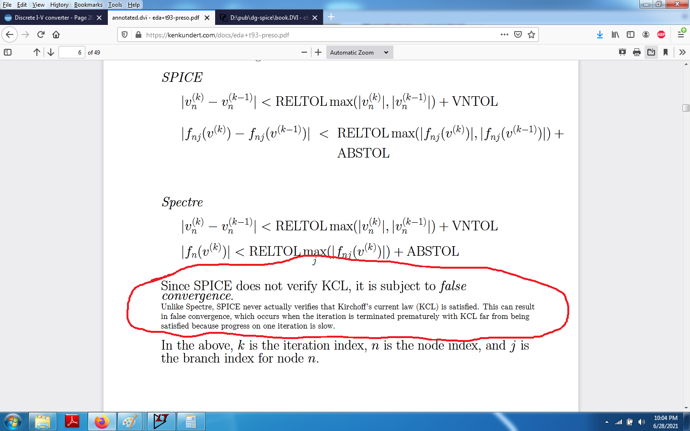Zoom out of the PDF
Viewport: 690px width, 431px height.
[304, 52]
